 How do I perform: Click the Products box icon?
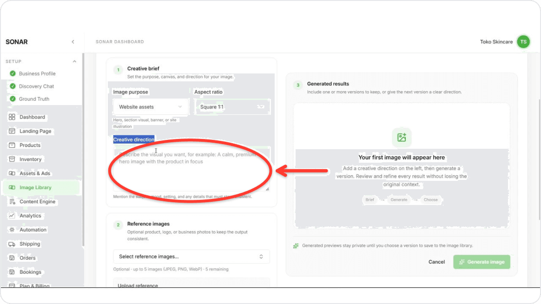(12, 145)
